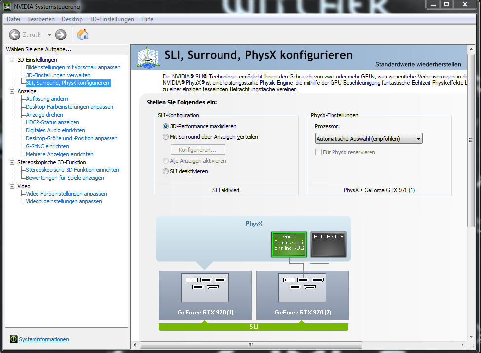Select the PHILIPS FTV display tile
Viewport: 481px width, 353px height.
329,244
